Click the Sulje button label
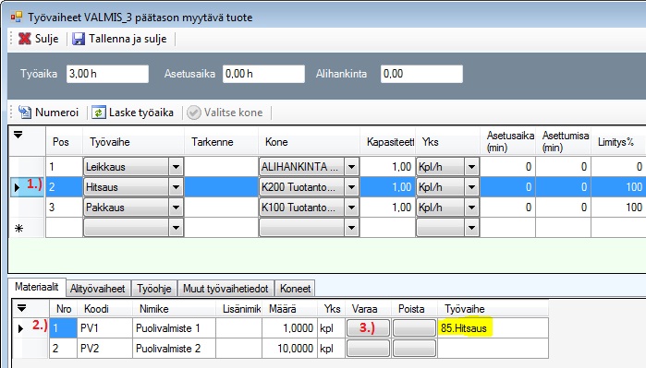This screenshot has width=646, height=368. pyautogui.click(x=46, y=39)
